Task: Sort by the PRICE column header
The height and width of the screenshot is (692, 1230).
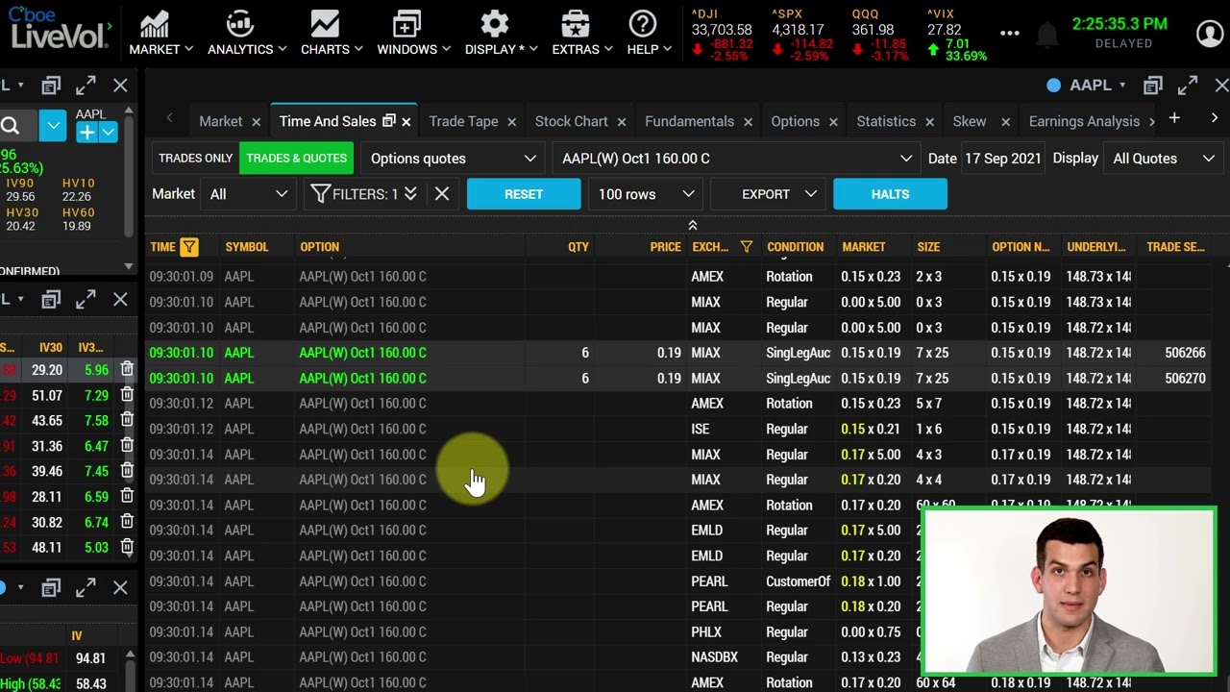Action: click(665, 247)
